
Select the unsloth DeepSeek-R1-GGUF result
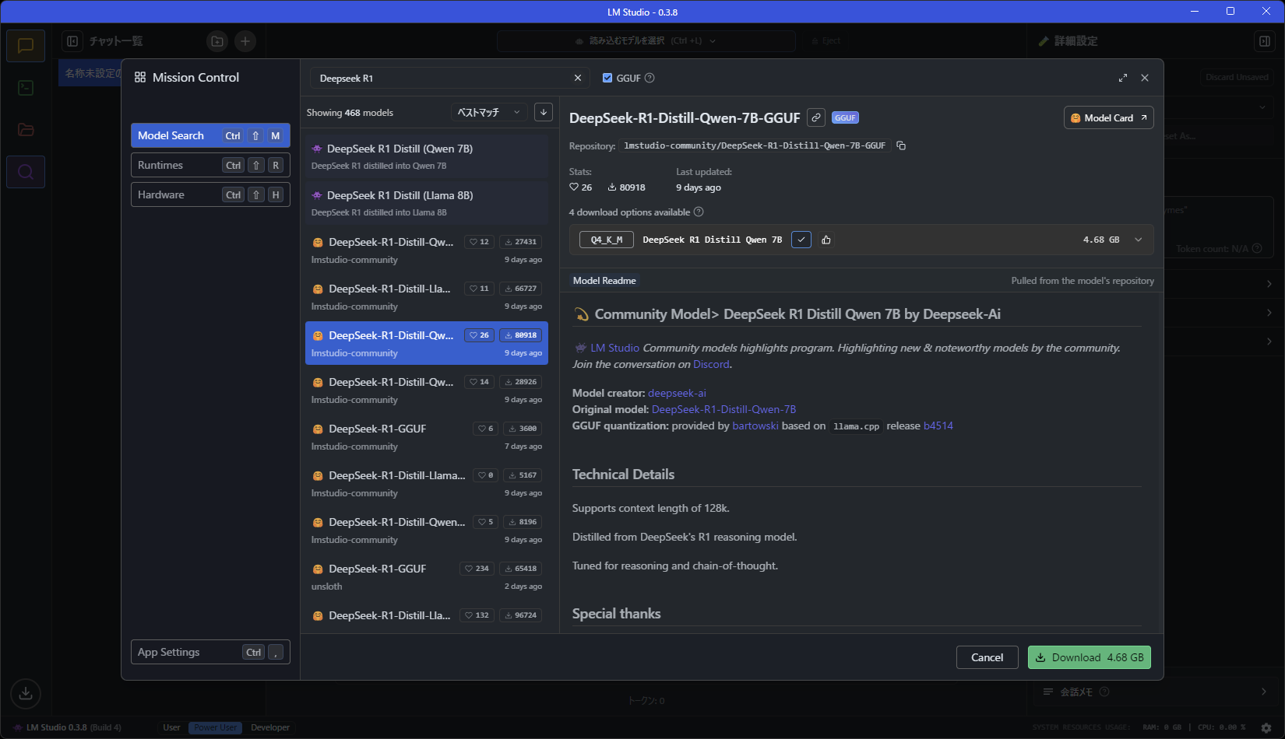click(x=427, y=576)
